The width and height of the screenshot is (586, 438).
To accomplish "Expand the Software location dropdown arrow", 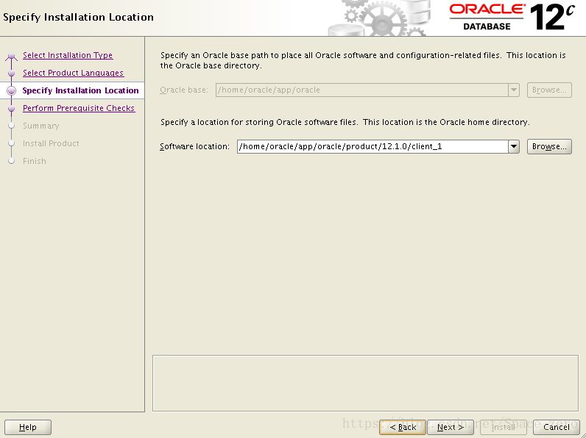I will pos(514,147).
